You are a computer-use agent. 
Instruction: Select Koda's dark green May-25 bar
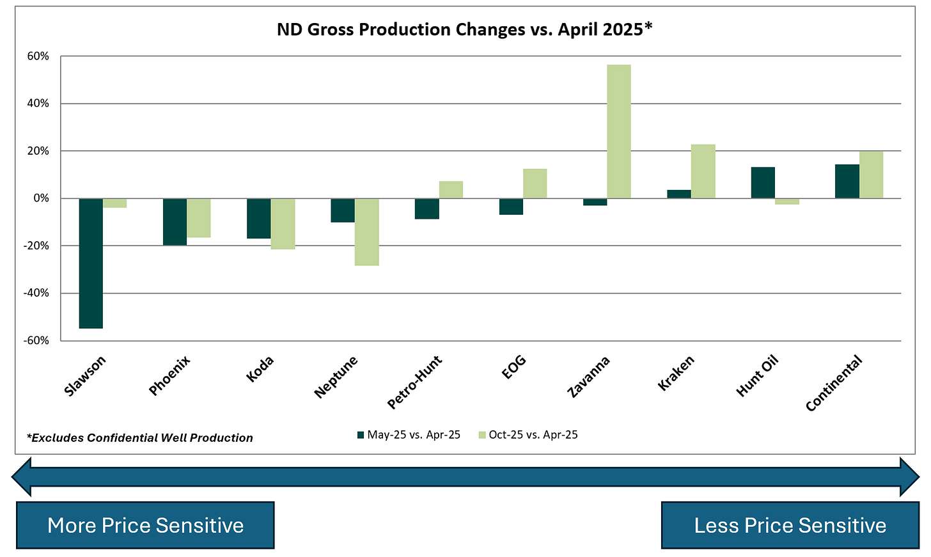[259, 218]
